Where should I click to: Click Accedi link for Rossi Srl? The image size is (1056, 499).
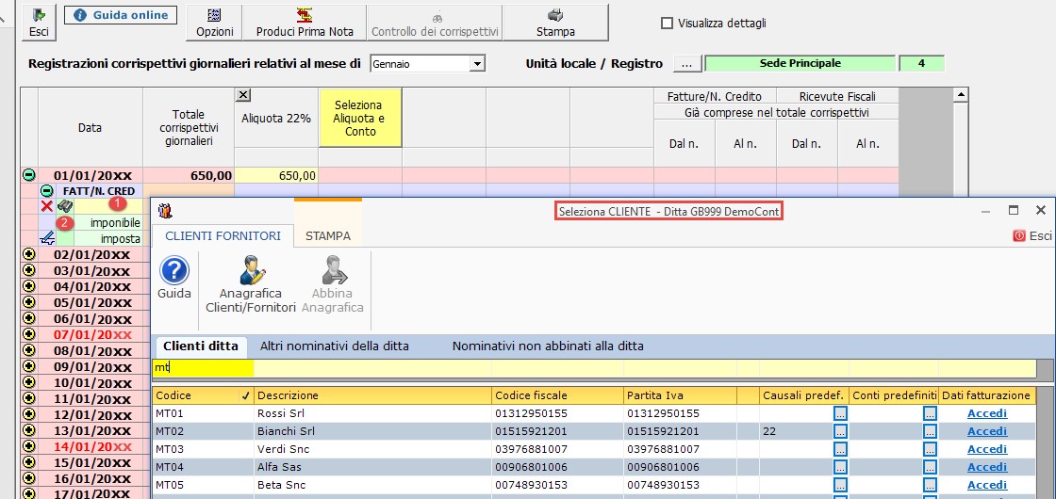pos(986,413)
